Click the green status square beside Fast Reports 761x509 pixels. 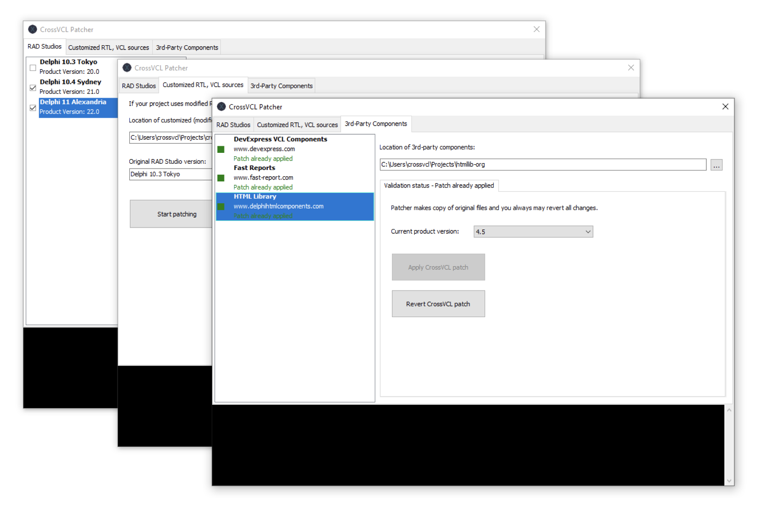coord(221,178)
